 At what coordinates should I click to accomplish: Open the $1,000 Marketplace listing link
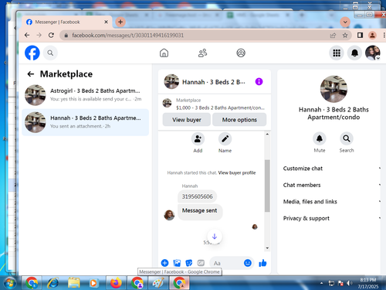(215, 104)
